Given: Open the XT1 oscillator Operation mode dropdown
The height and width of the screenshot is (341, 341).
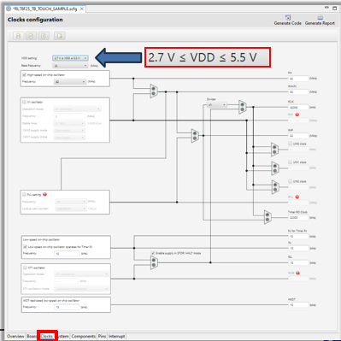Looking at the screenshot, I should pyautogui.click(x=81, y=274).
